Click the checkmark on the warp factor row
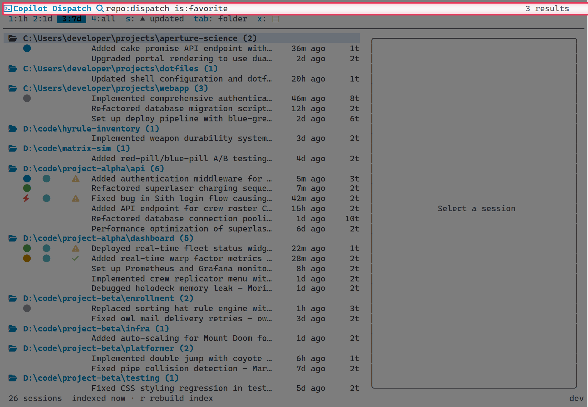 point(76,258)
